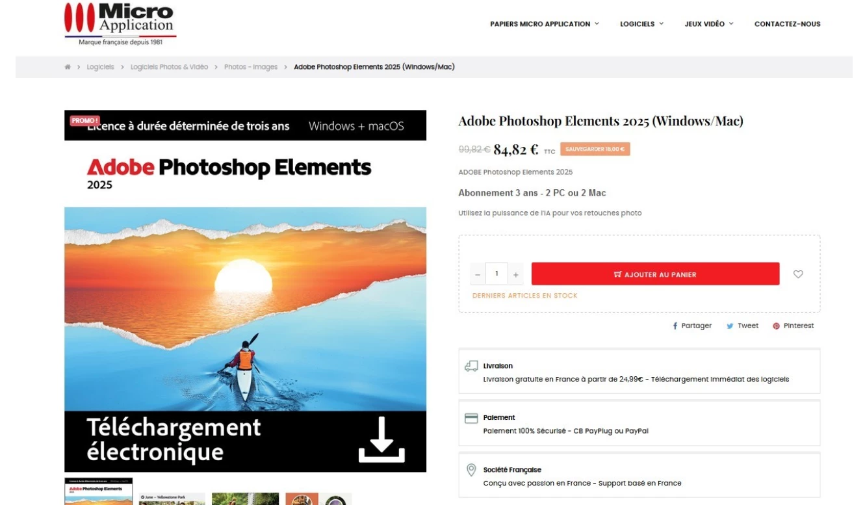Add product to wishlist with heart icon

pos(798,274)
